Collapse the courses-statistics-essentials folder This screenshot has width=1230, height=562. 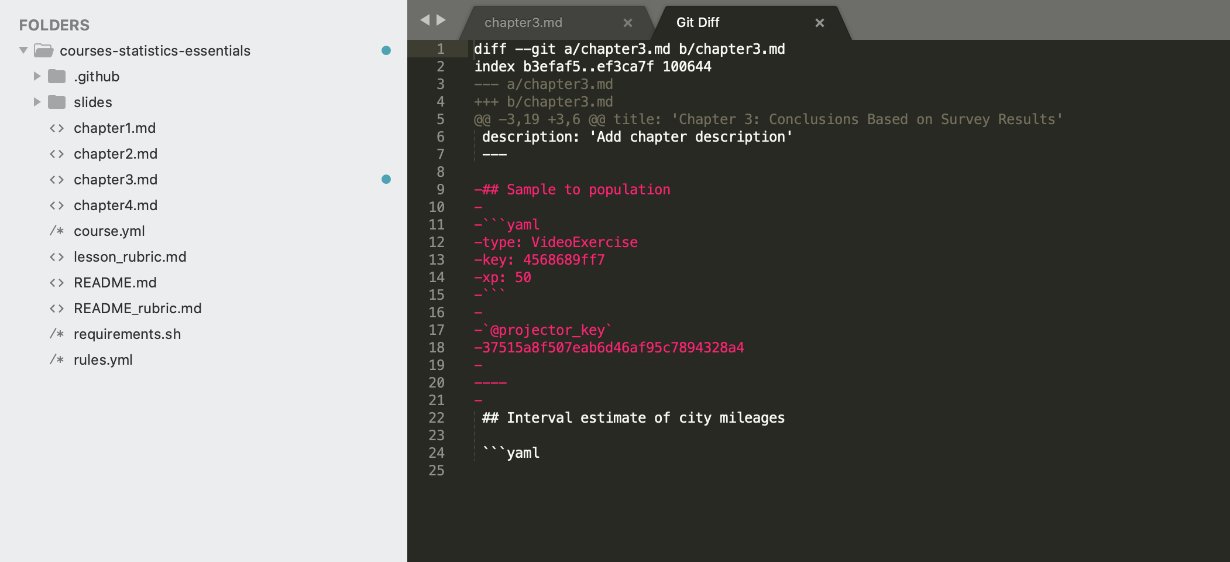23,50
